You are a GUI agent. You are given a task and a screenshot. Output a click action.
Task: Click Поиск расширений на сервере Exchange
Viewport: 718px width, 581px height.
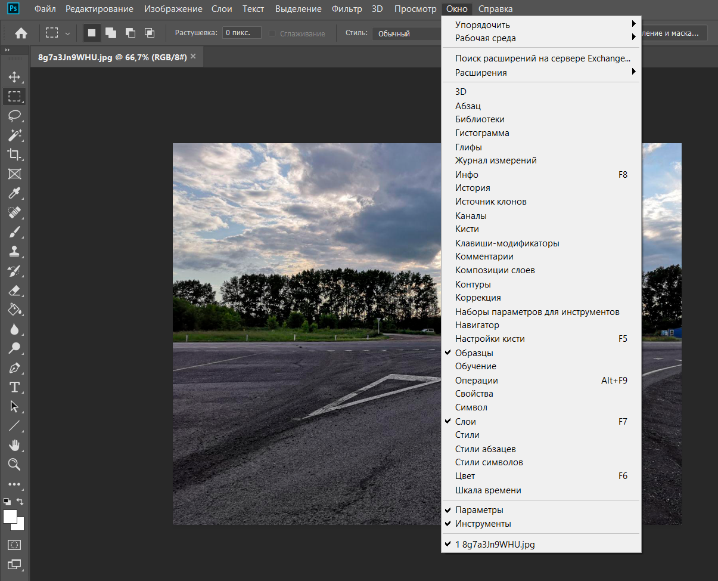tap(542, 58)
